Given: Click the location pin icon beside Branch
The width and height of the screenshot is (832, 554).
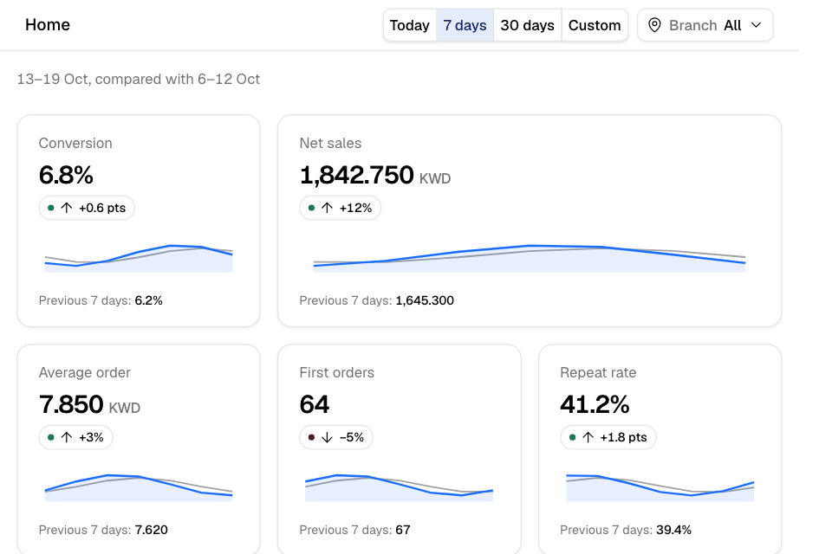Looking at the screenshot, I should (x=655, y=25).
